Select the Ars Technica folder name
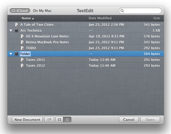The image size is (171, 134). pos(31,31)
